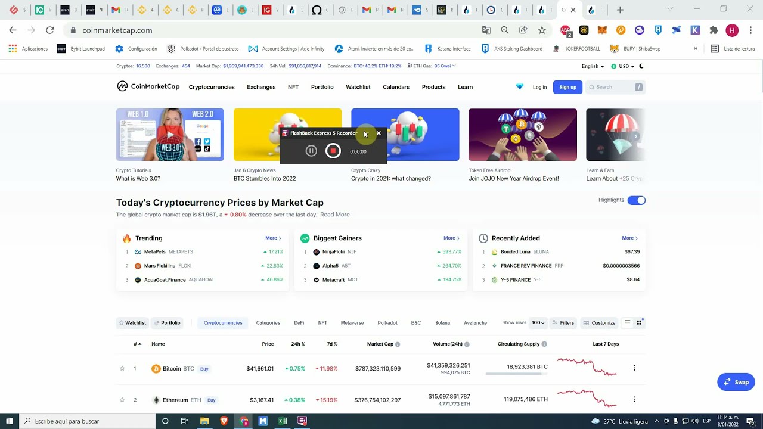Open File Explorer from the taskbar
Viewport: 763px width, 429px height.
(x=204, y=421)
